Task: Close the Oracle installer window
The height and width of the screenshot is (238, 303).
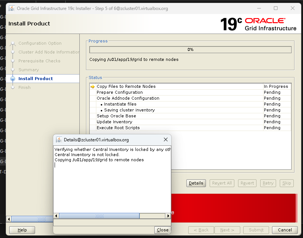Action: [293, 8]
